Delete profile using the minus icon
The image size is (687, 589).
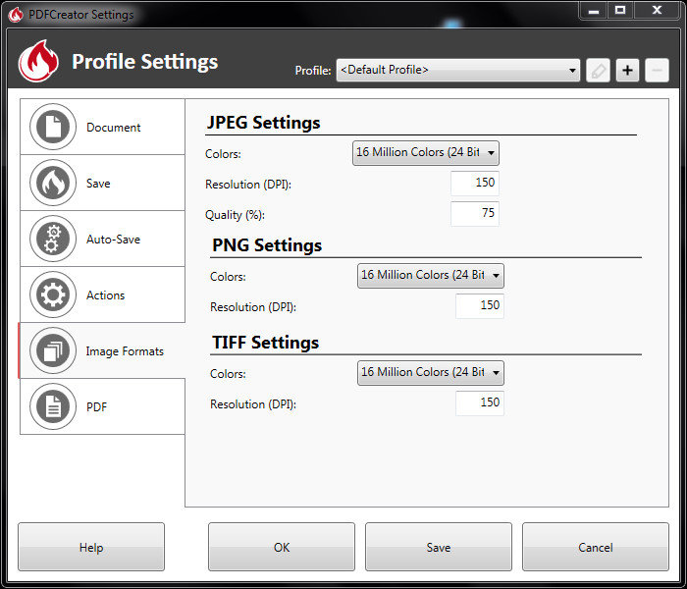(657, 70)
